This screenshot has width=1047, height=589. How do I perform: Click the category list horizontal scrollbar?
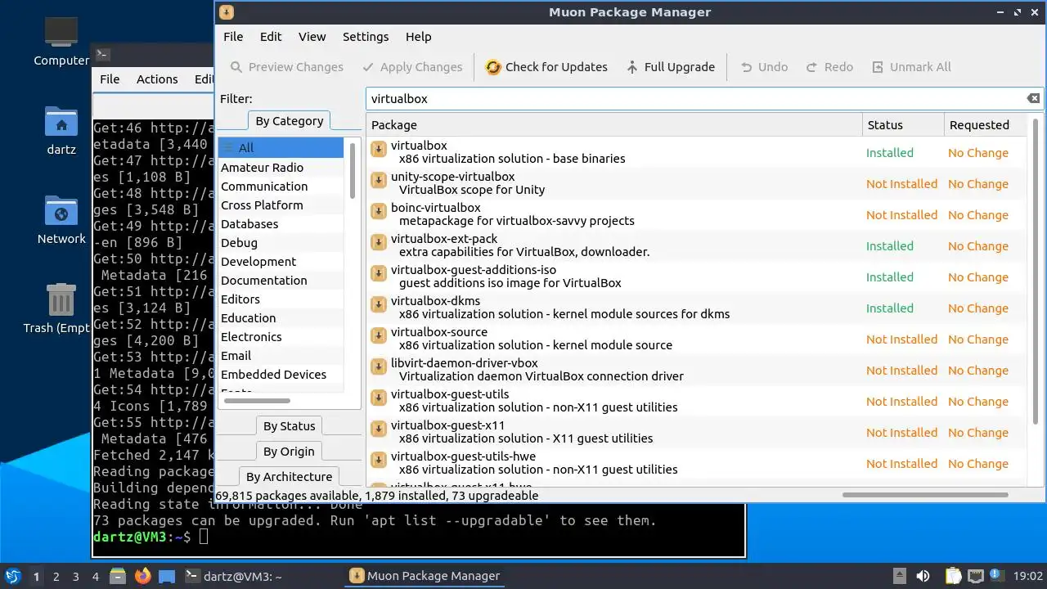point(257,401)
